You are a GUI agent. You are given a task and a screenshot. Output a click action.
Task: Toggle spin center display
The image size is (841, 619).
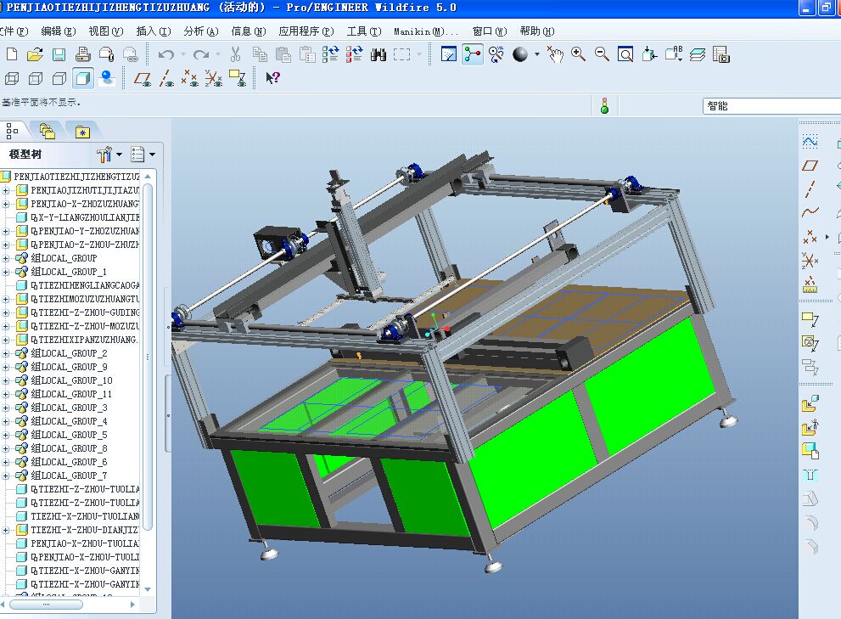tap(472, 54)
